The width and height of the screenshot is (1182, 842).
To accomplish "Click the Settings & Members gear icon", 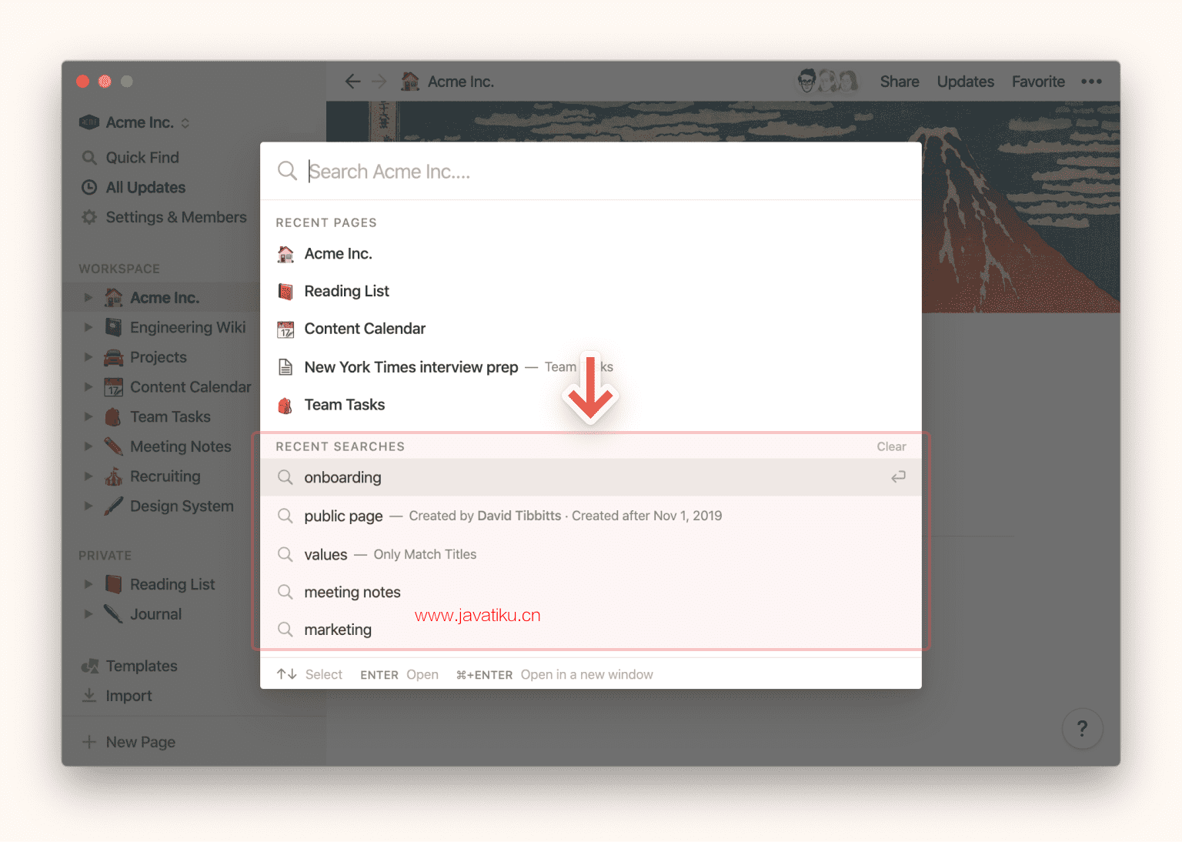I will click(x=89, y=217).
